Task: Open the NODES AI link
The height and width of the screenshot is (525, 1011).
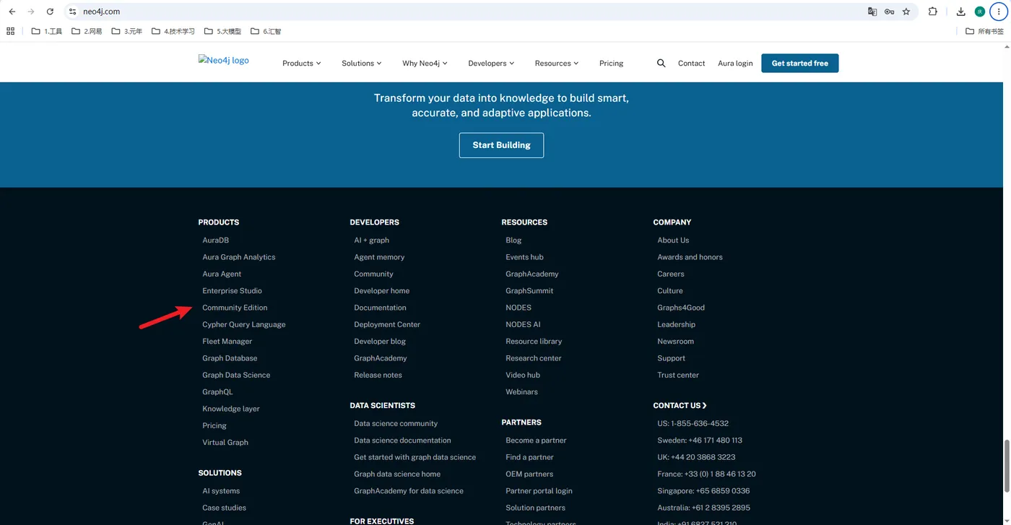Action: point(524,325)
